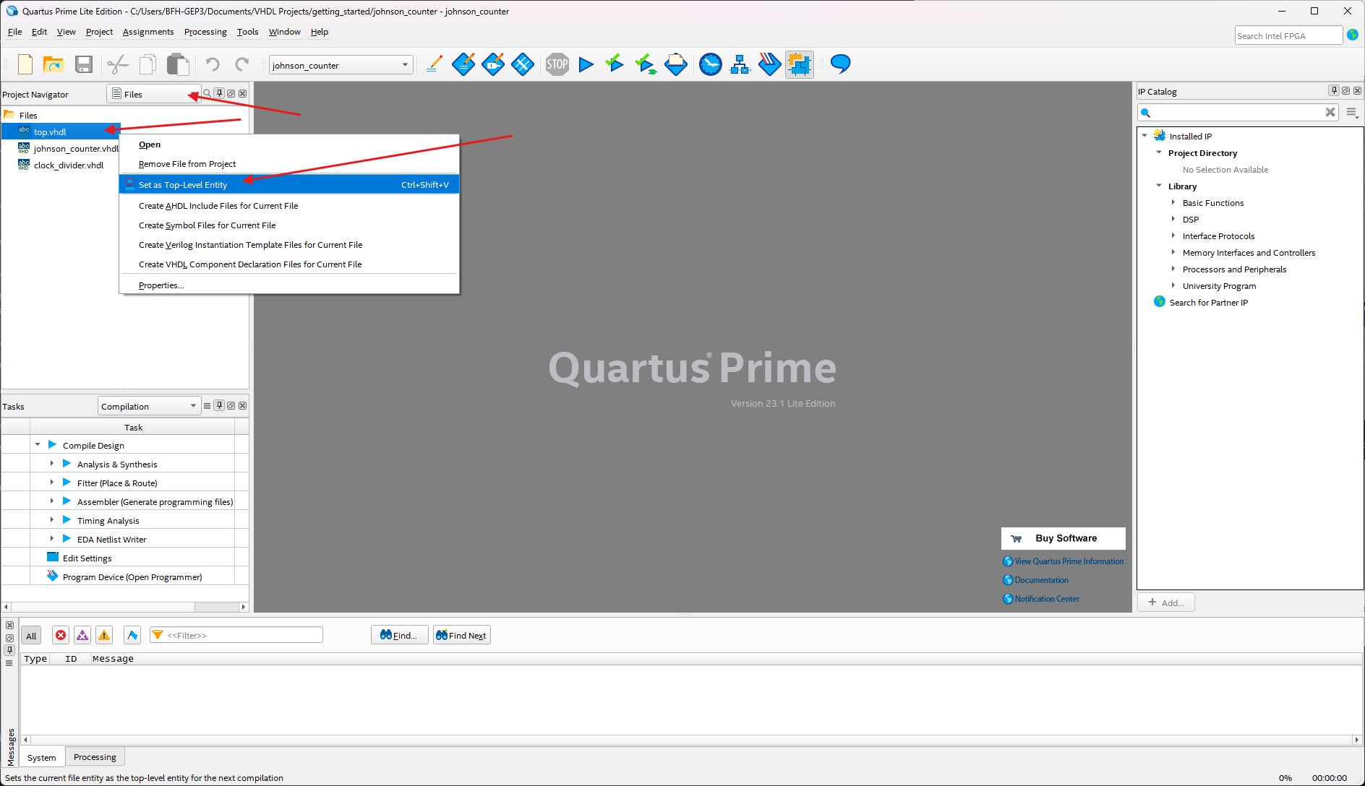Pin the Project Navigator panel
Viewport: 1365px width, 786px height.
(220, 93)
